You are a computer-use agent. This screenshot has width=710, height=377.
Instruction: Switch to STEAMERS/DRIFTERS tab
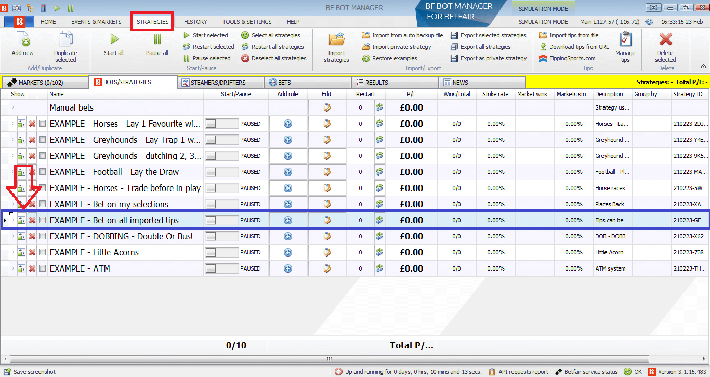tap(220, 82)
